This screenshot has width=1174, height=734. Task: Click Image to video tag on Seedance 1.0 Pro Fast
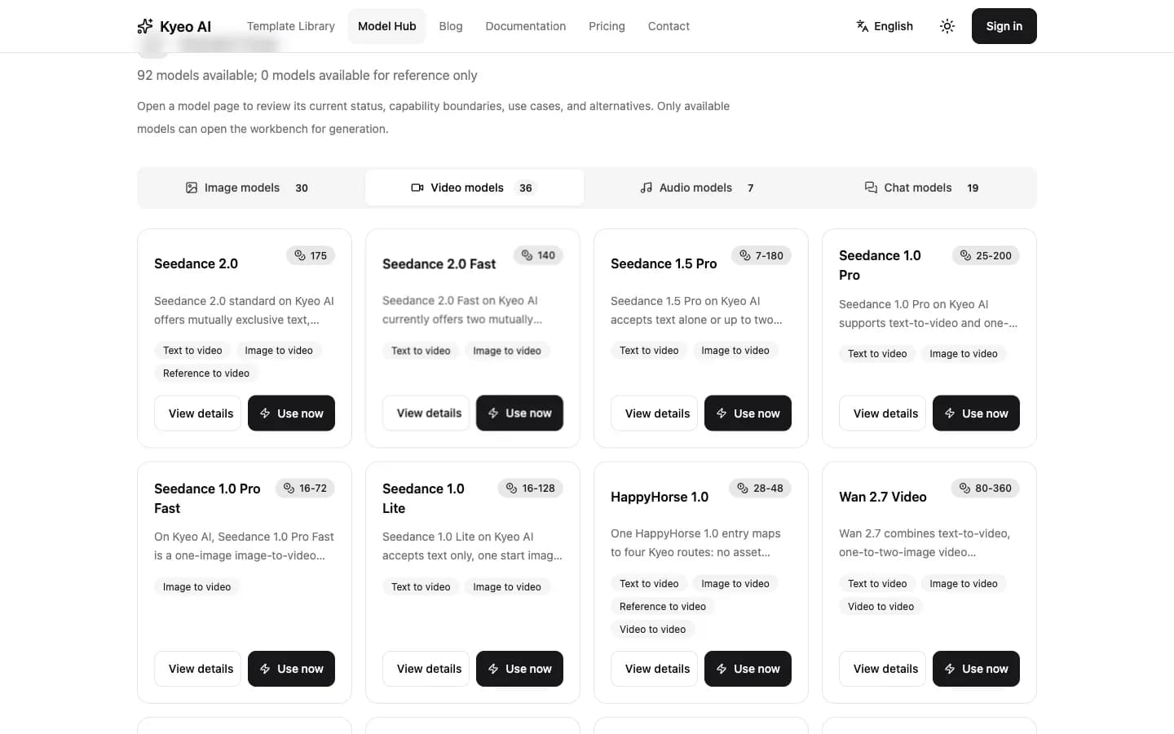click(196, 587)
